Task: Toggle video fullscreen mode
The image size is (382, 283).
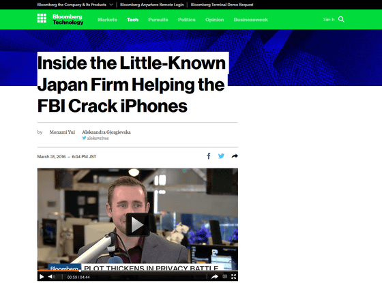Action: (x=233, y=277)
